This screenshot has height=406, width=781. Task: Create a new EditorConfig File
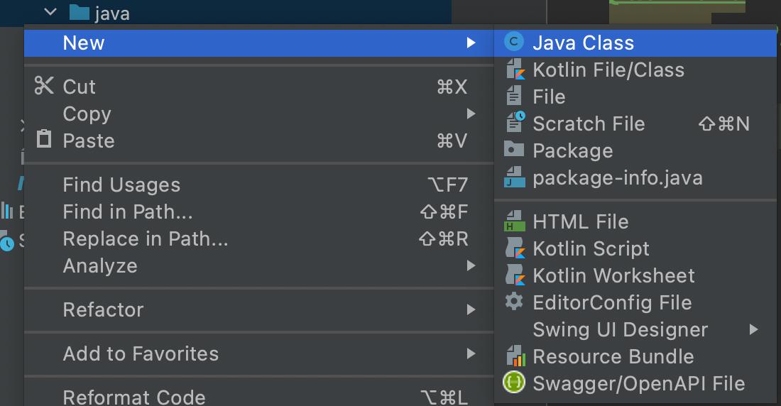635,302
